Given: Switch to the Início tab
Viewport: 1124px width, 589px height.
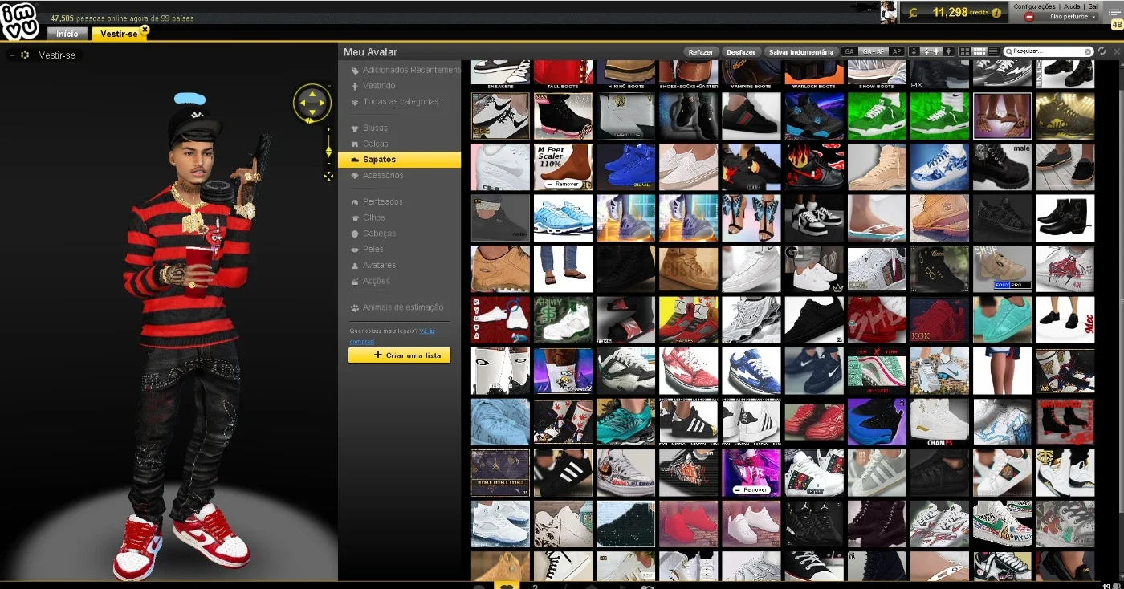Looking at the screenshot, I should (67, 34).
